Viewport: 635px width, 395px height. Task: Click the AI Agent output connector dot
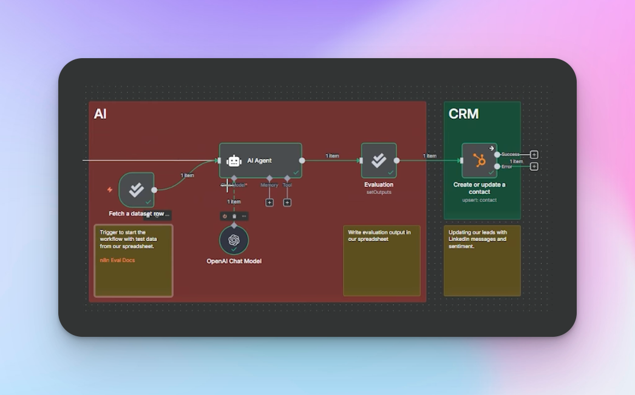[x=302, y=161]
